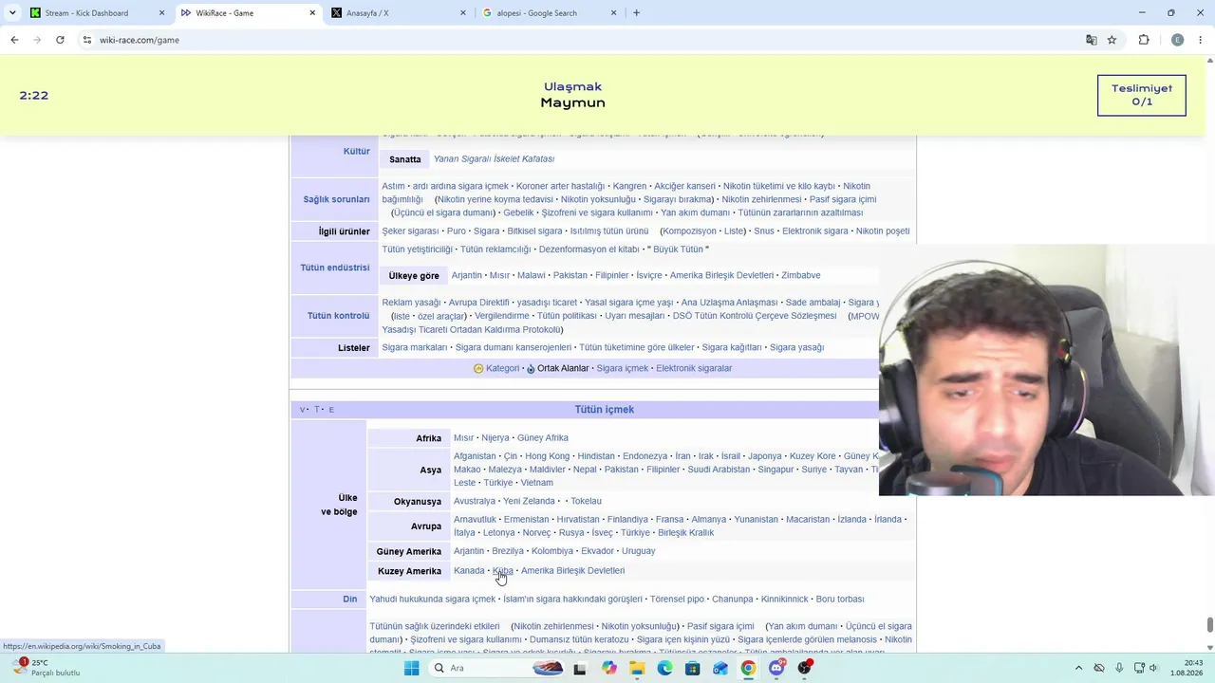Image resolution: width=1215 pixels, height=683 pixels.
Task: Close the alopesi - Google Search tab
Action: (x=614, y=13)
